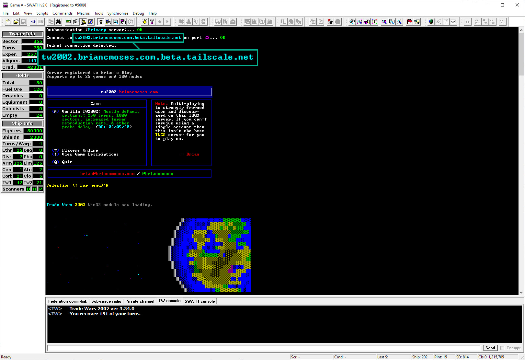Click the magnifier target search icon
Viewport: 525px width, 360px height.
pos(352,22)
